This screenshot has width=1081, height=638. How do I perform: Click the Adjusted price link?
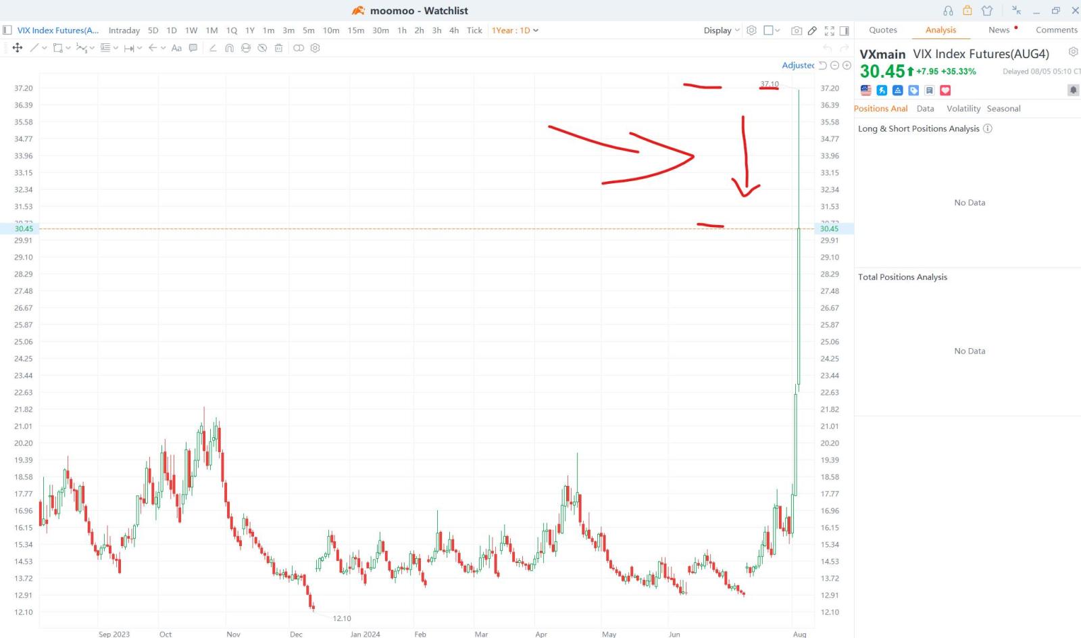pyautogui.click(x=798, y=66)
